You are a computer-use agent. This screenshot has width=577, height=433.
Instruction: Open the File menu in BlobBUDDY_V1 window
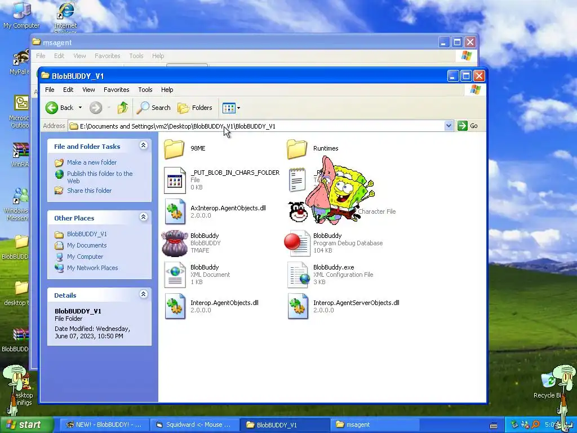point(50,90)
